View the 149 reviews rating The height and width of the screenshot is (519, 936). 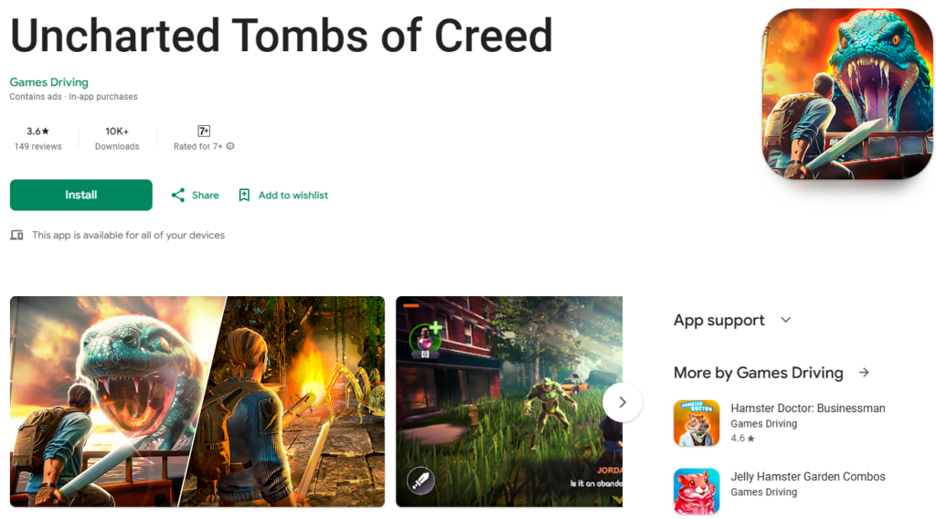(37, 138)
